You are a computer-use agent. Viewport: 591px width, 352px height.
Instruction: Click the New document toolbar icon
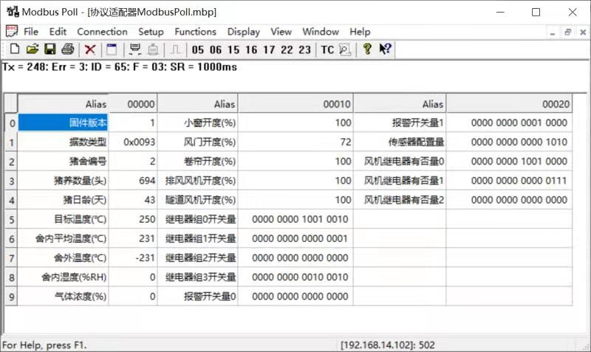point(14,49)
